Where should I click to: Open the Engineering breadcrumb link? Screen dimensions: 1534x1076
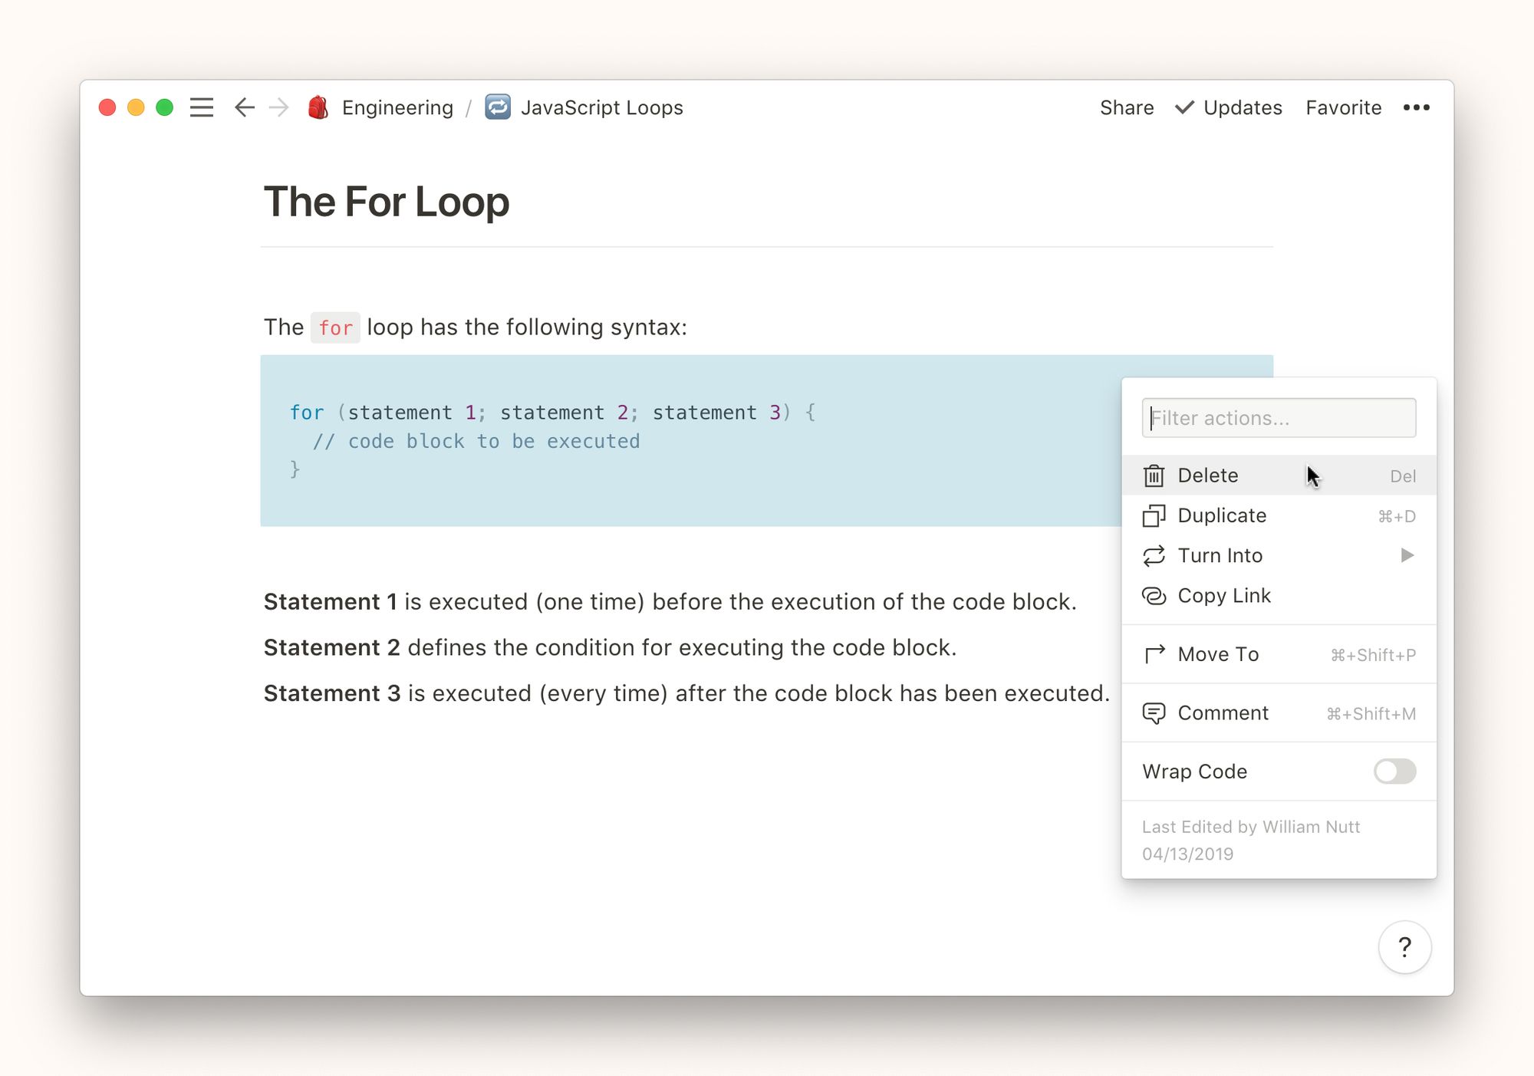(x=397, y=107)
